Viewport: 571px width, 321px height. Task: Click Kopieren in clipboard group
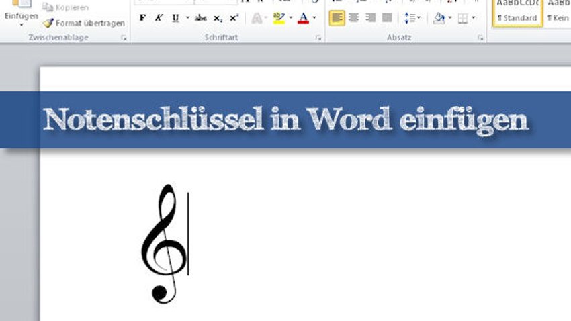66,7
